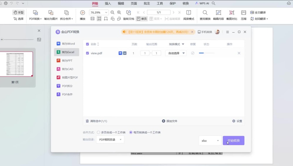Click the 旋转文档 rotate document icon

coord(129,13)
